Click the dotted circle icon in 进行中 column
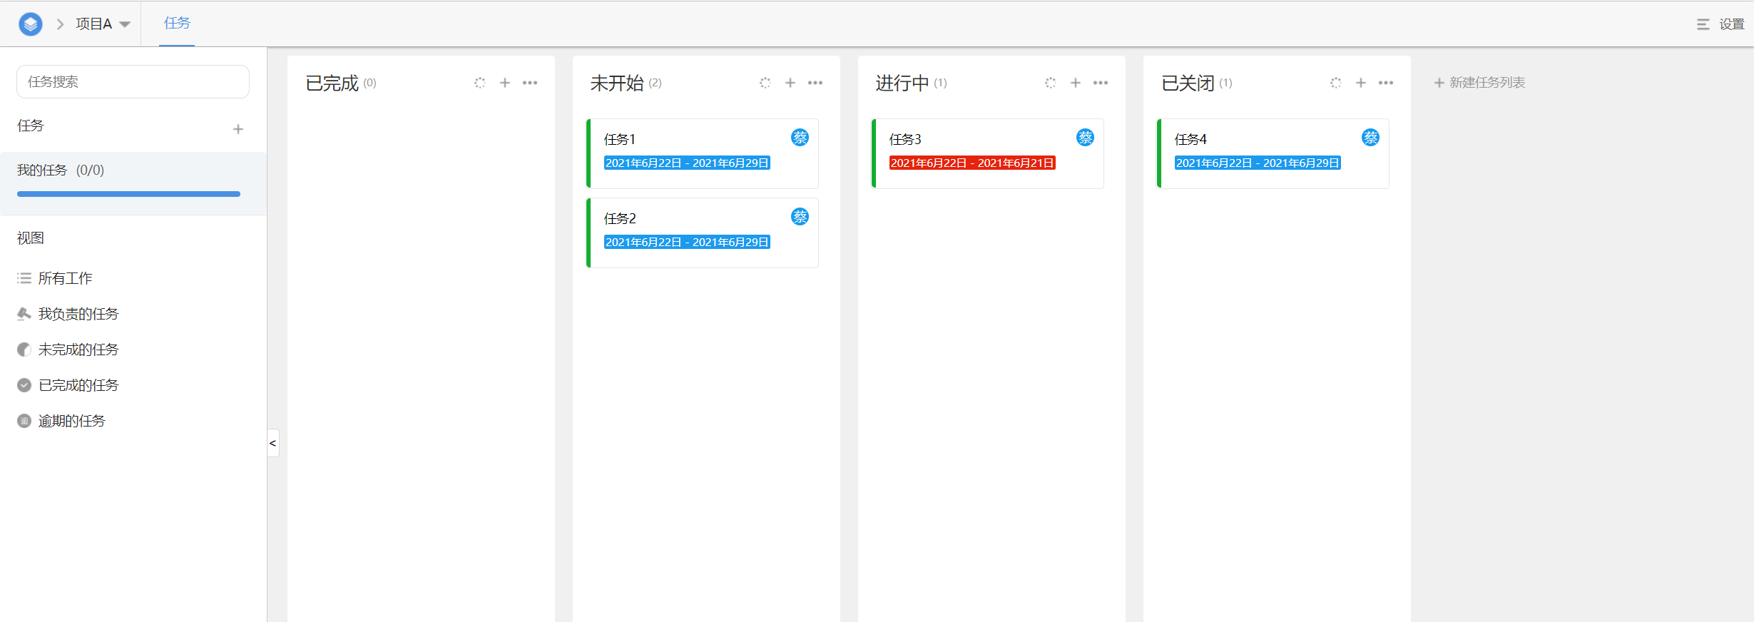 click(1051, 83)
